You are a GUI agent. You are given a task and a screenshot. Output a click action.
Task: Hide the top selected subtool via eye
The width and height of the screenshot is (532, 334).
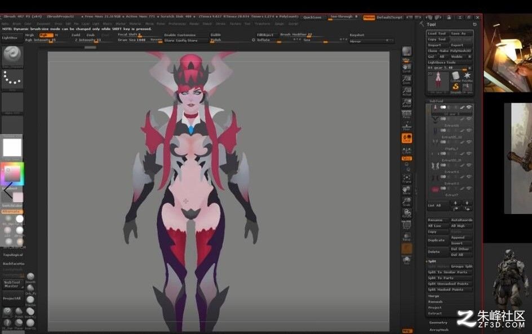tap(469, 107)
